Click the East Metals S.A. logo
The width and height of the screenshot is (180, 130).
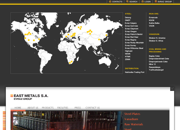(x=29, y=97)
